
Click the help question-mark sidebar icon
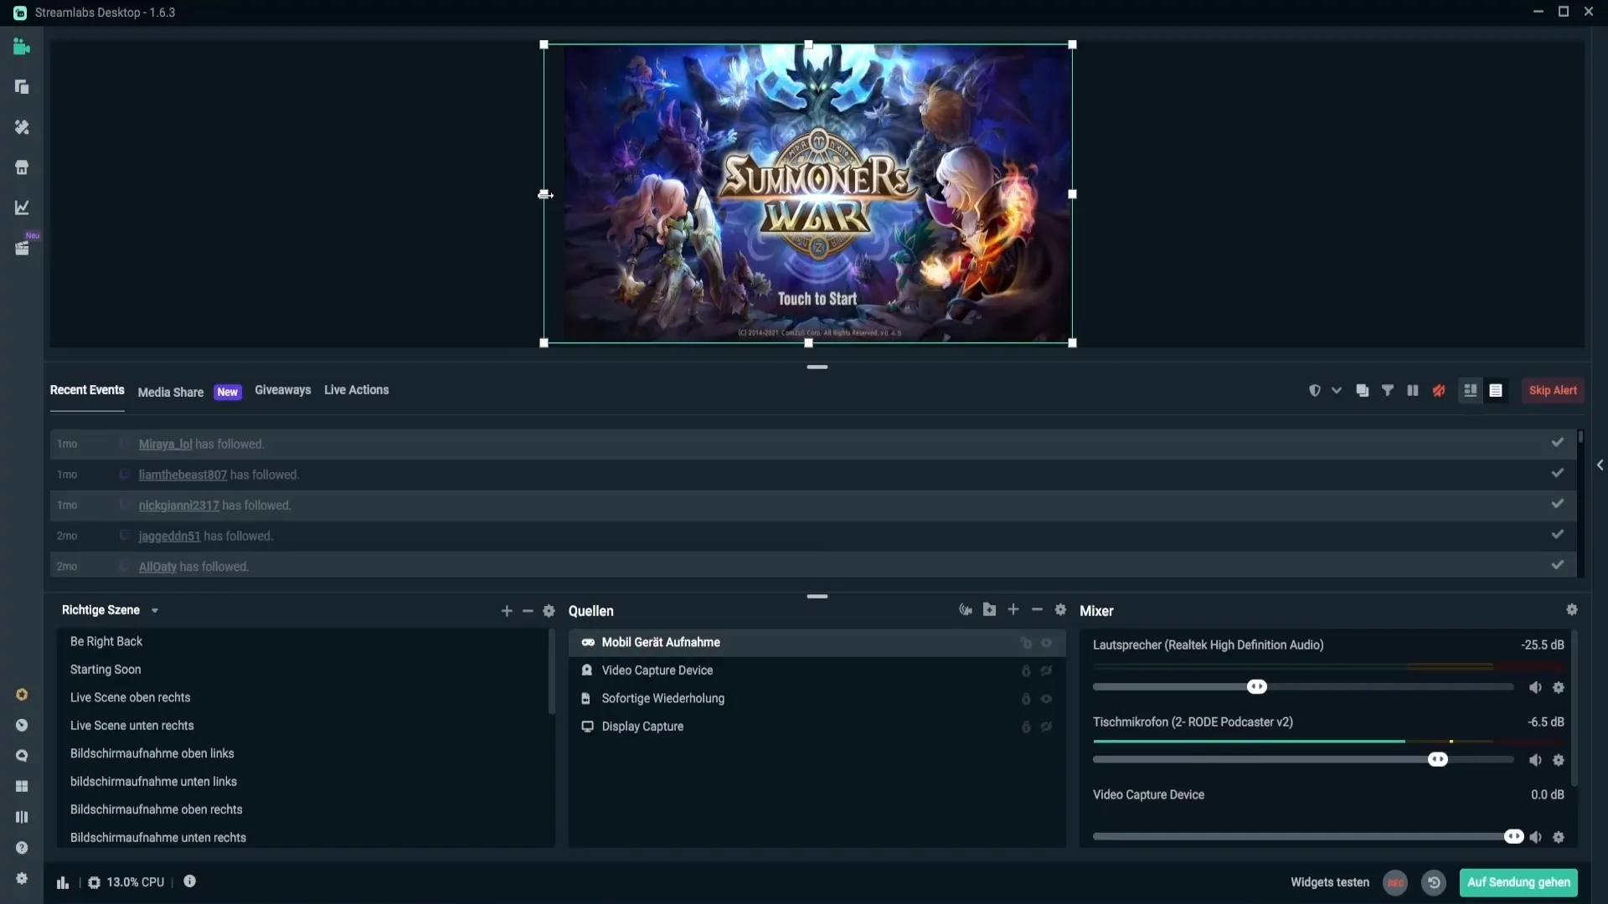point(22,848)
